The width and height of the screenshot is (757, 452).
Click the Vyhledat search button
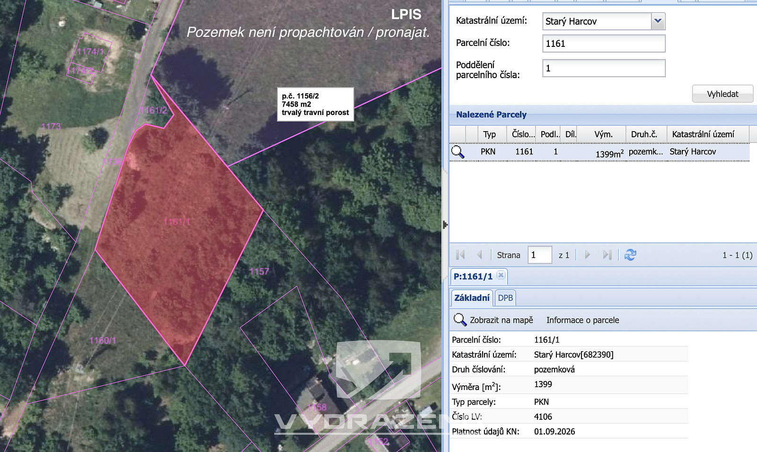[722, 94]
